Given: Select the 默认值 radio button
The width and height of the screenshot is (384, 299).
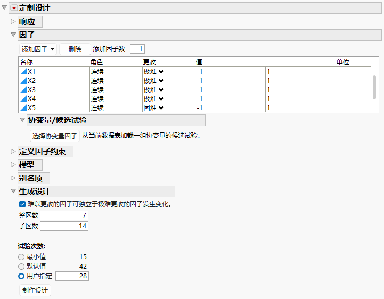Looking at the screenshot, I should (21, 267).
